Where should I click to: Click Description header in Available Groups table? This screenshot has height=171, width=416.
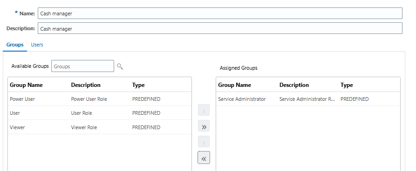pos(86,85)
